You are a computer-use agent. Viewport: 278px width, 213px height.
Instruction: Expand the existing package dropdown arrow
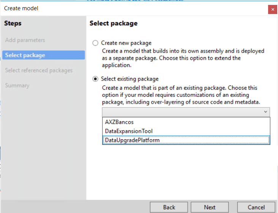[x=265, y=112]
